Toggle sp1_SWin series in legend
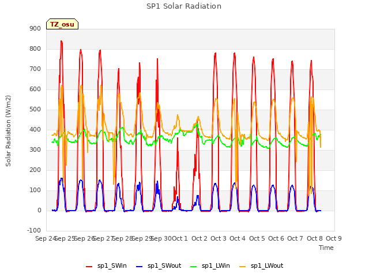 (x=106, y=266)
